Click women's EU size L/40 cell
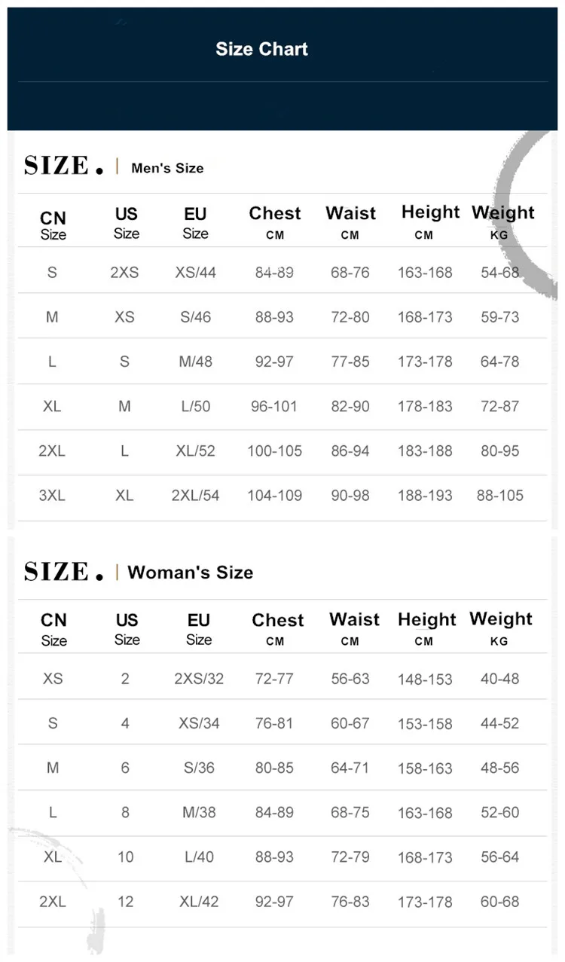 point(199,857)
